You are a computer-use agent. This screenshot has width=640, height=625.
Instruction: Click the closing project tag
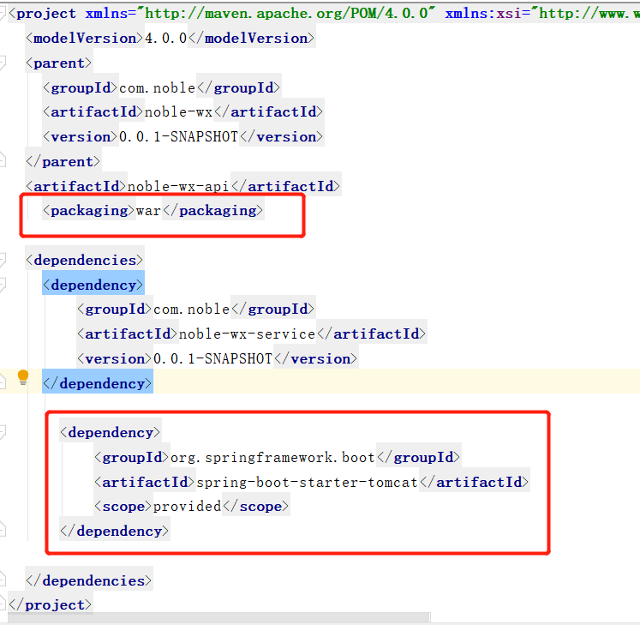[51, 605]
